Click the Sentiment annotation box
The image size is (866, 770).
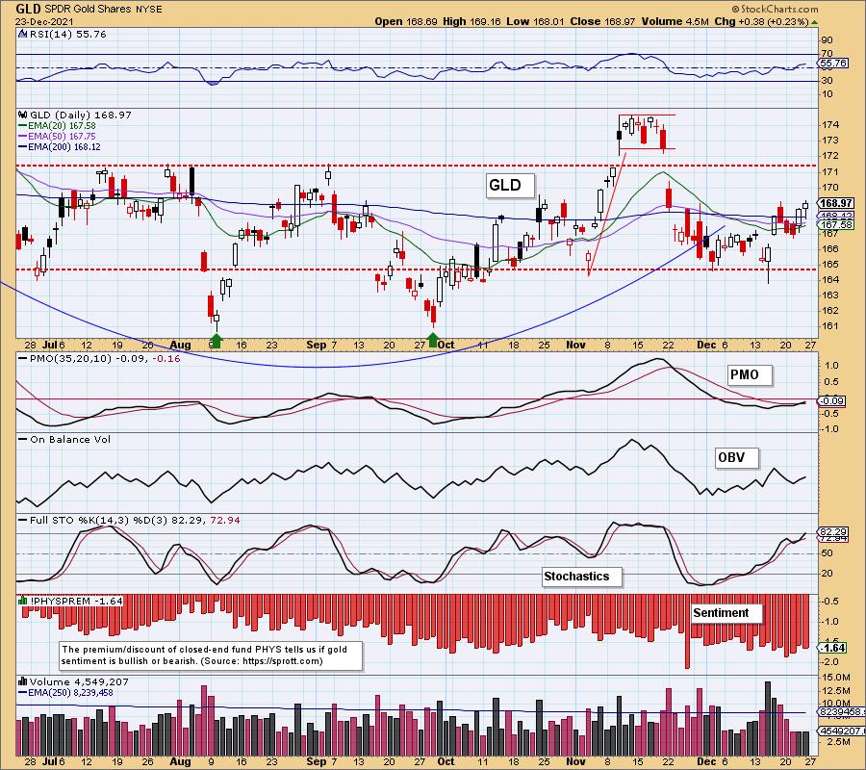tap(726, 613)
